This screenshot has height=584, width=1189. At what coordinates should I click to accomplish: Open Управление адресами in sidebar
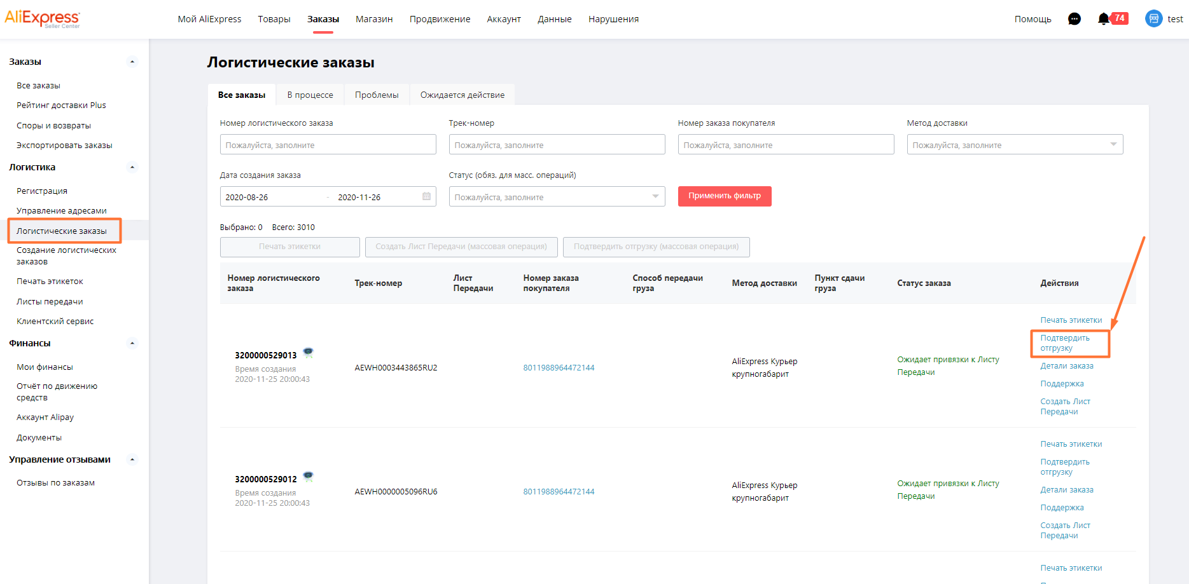pos(62,210)
